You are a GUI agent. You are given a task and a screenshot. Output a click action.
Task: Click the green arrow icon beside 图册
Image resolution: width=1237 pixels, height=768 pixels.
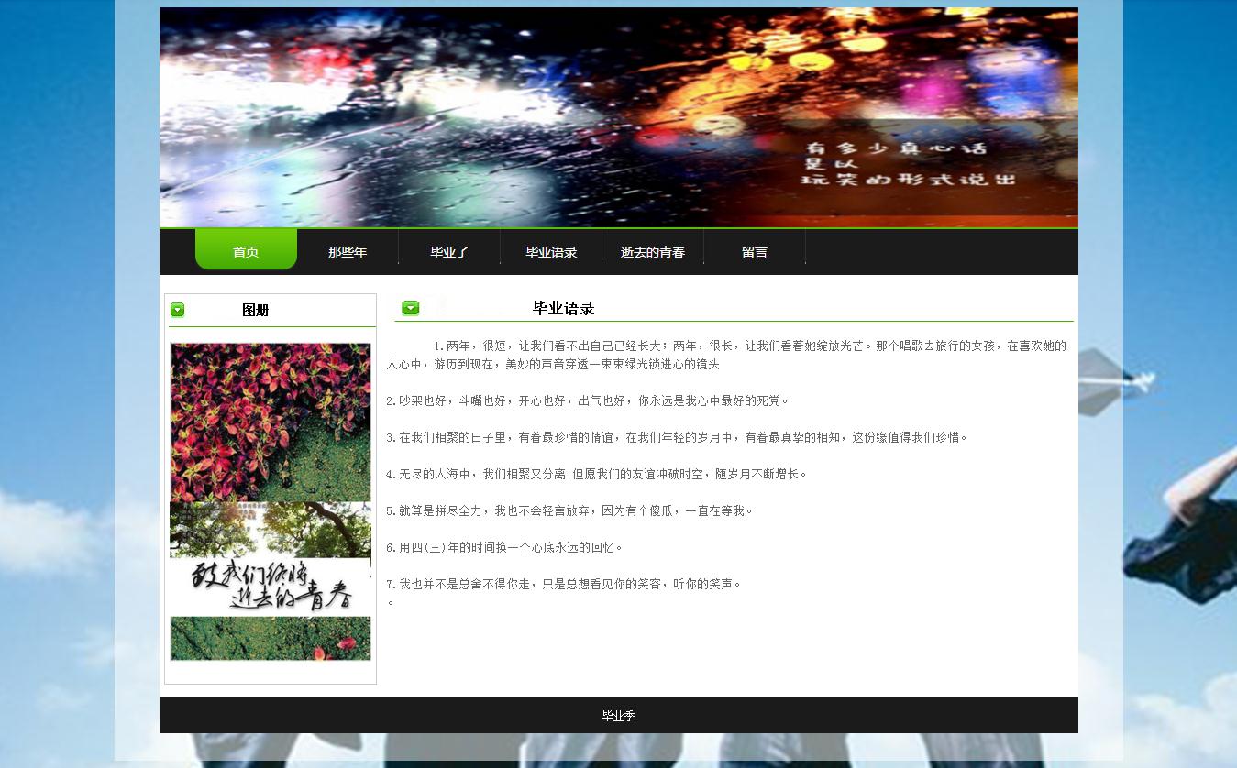177,310
